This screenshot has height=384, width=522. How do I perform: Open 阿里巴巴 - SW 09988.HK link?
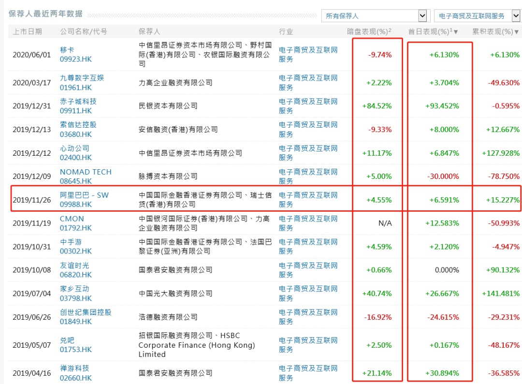point(84,200)
